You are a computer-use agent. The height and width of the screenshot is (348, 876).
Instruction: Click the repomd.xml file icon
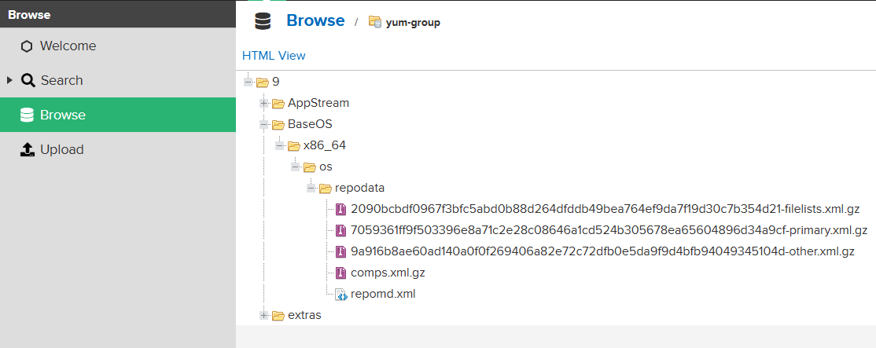click(340, 294)
